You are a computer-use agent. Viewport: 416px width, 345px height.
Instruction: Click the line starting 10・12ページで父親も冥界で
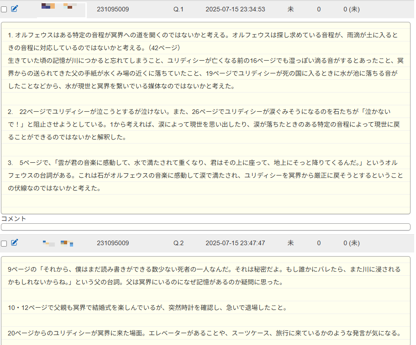pyautogui.click(x=147, y=308)
